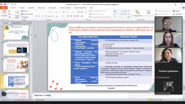Viewport: 185px width, 104px height.
Task: Click the Format Painter brush icon
Action: pyautogui.click(x=9, y=17)
